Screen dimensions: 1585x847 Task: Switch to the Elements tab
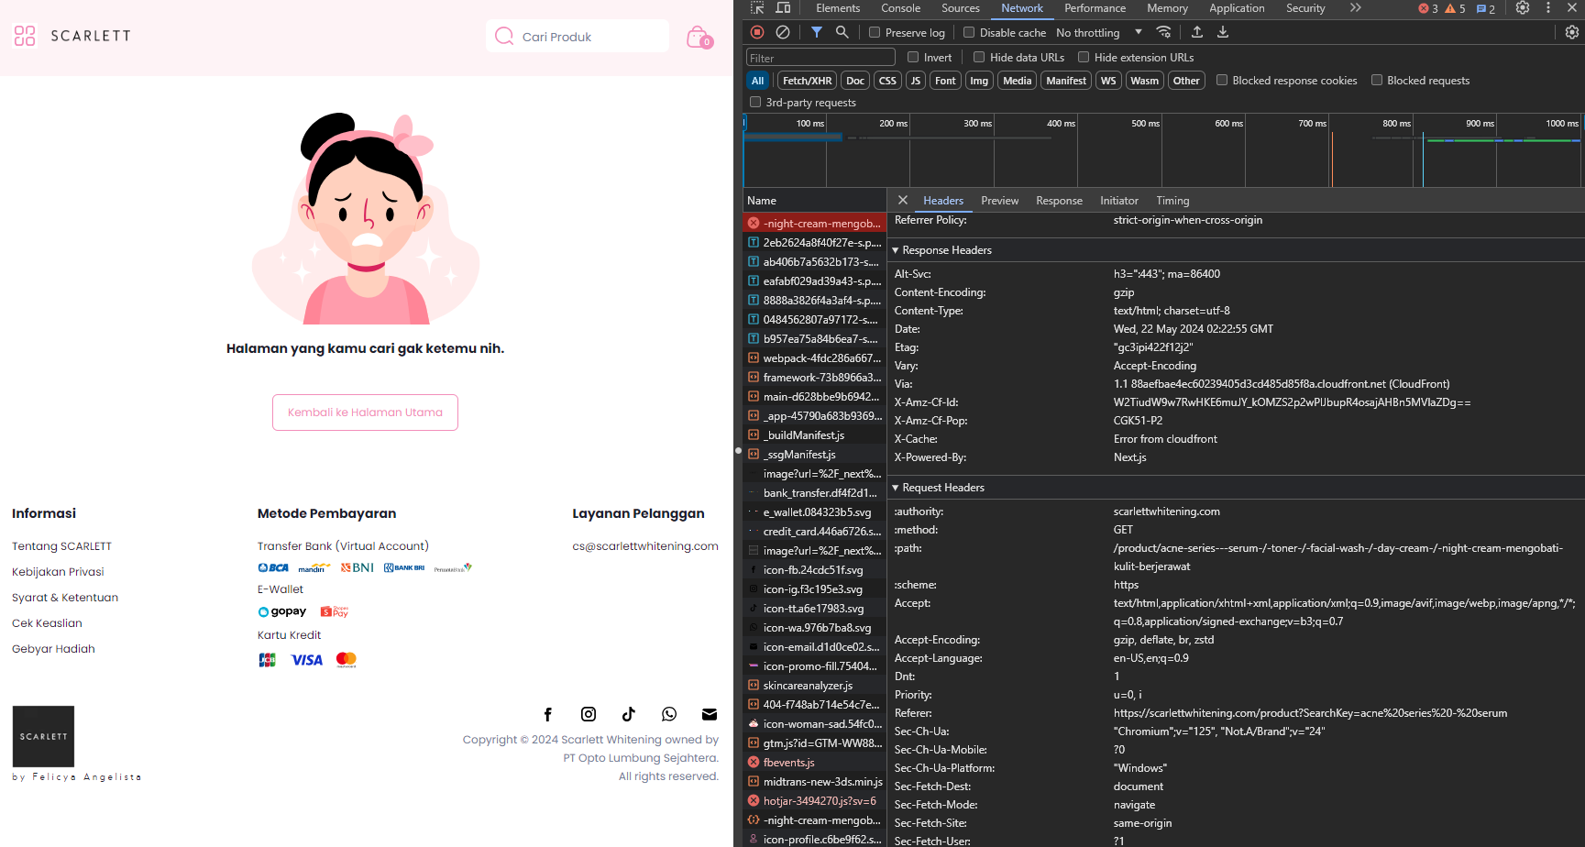tap(838, 8)
